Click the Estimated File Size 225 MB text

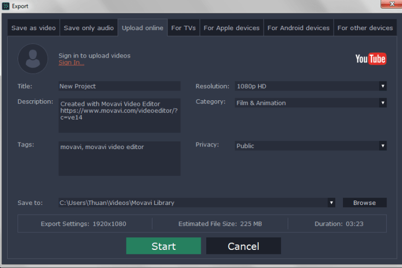(220, 224)
